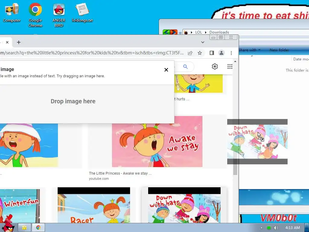This screenshot has width=309, height=232.
Task: Expand the arrow after LOL in breadcrumb
Action: coord(206,32)
